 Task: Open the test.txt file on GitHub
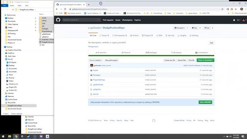click(96, 94)
